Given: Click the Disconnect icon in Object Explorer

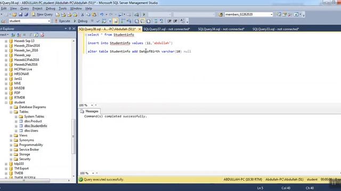Looking at the screenshot, I should pyautogui.click(x=19, y=35).
